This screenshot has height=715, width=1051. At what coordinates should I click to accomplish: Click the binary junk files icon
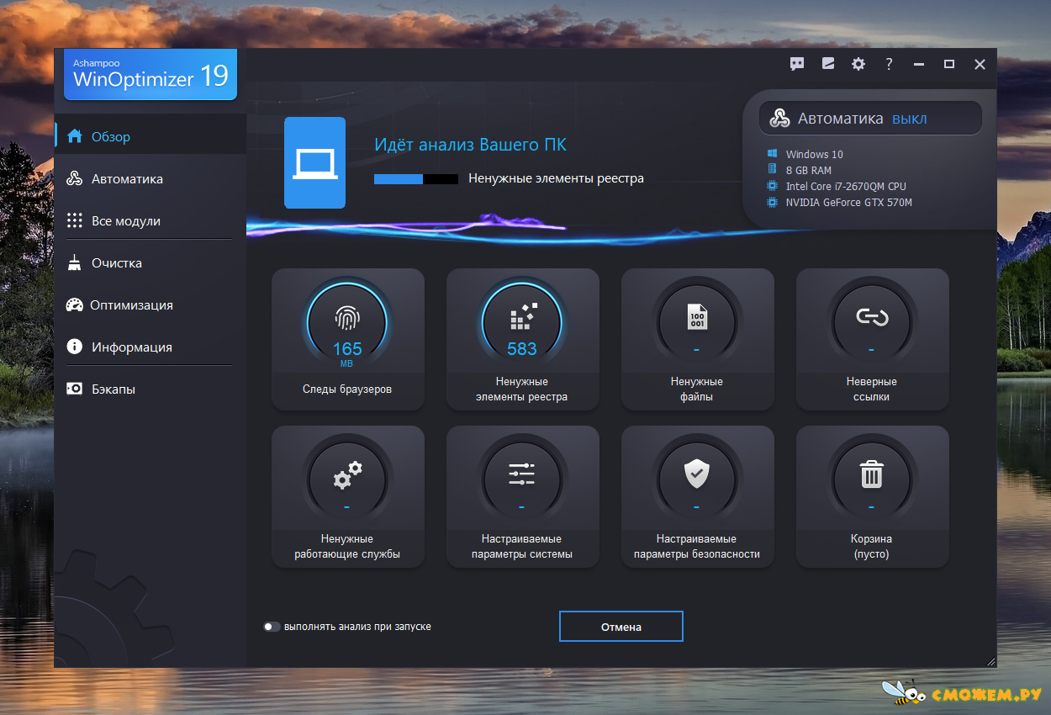point(697,317)
